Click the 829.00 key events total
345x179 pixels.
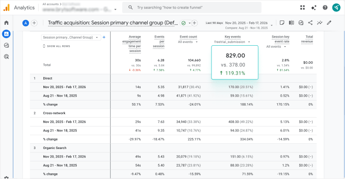point(235,56)
